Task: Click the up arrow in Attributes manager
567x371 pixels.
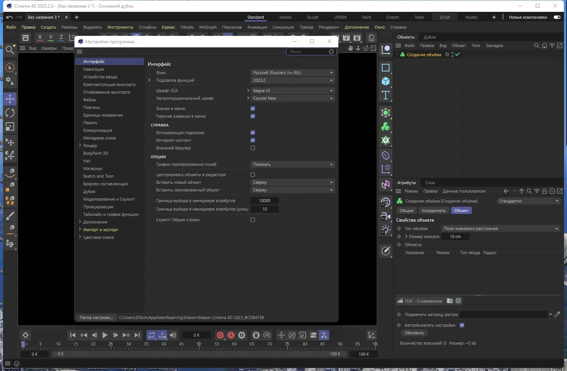Action: (x=522, y=191)
